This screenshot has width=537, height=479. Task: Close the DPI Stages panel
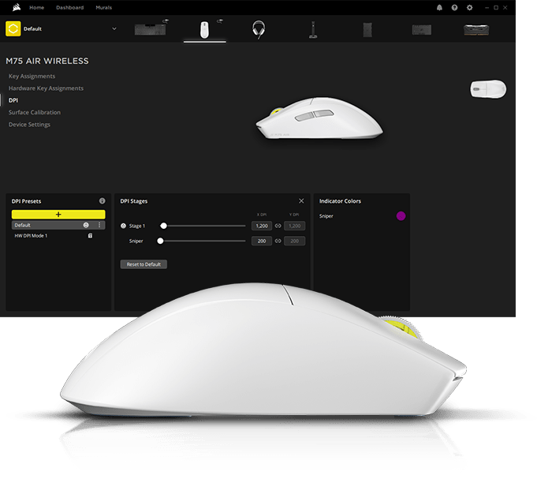click(x=301, y=201)
